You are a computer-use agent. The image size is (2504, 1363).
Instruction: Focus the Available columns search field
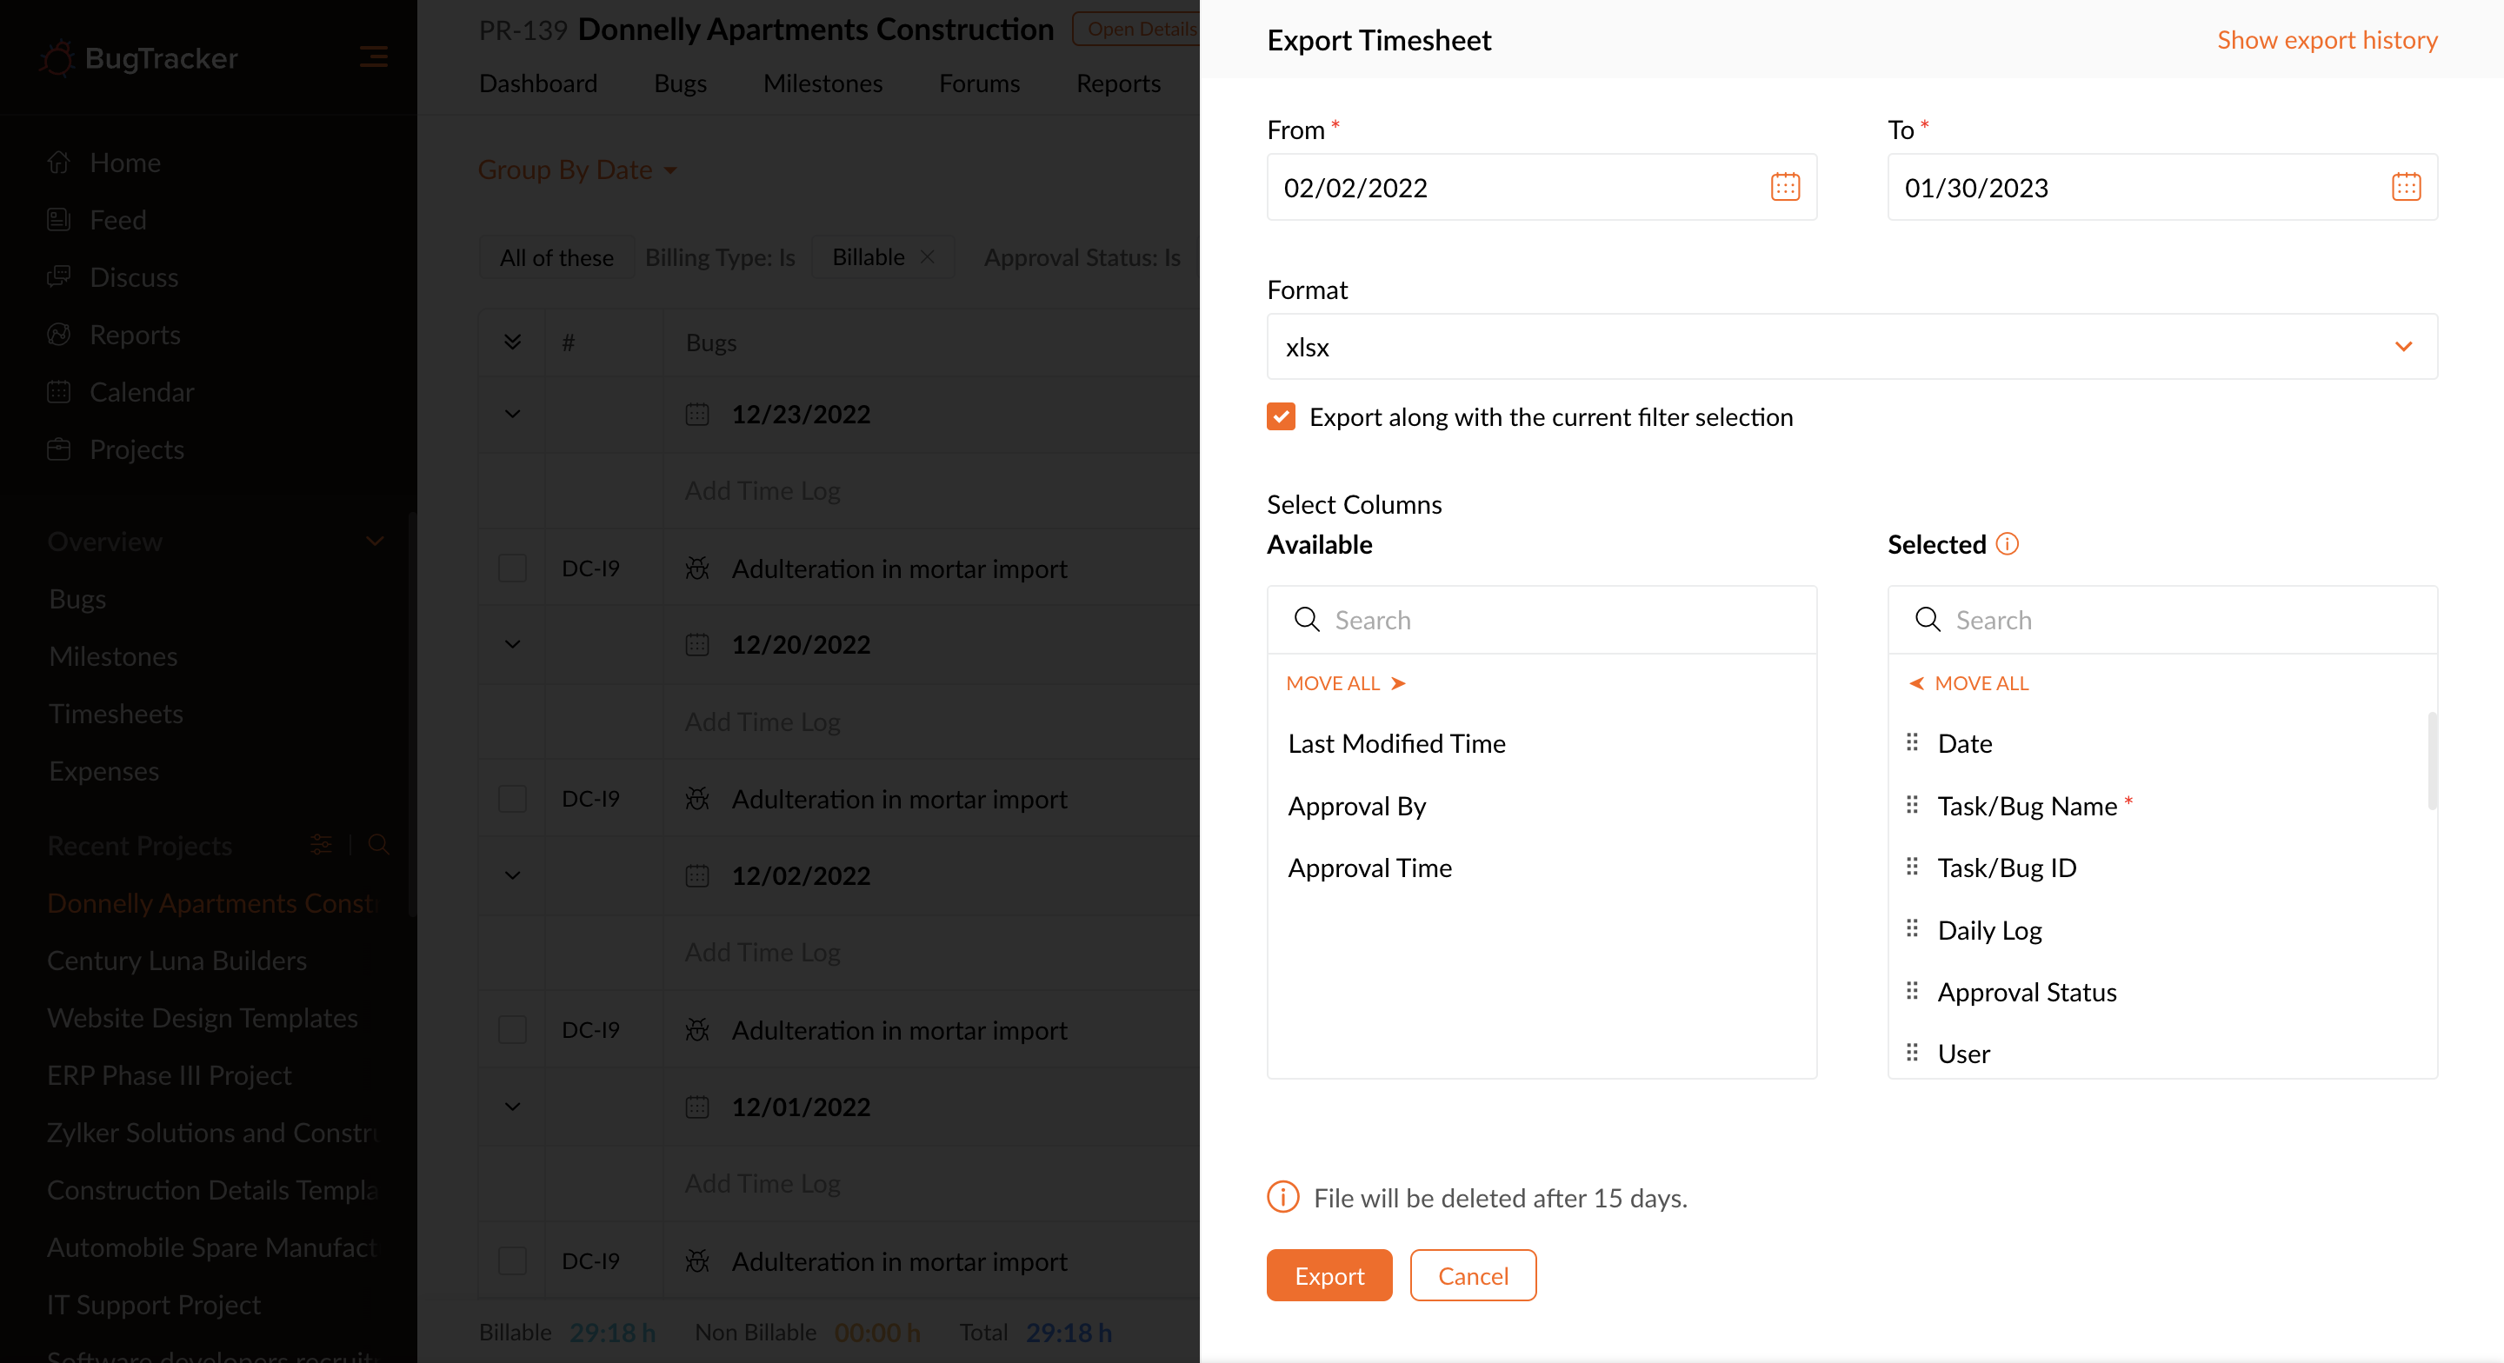point(1542,619)
